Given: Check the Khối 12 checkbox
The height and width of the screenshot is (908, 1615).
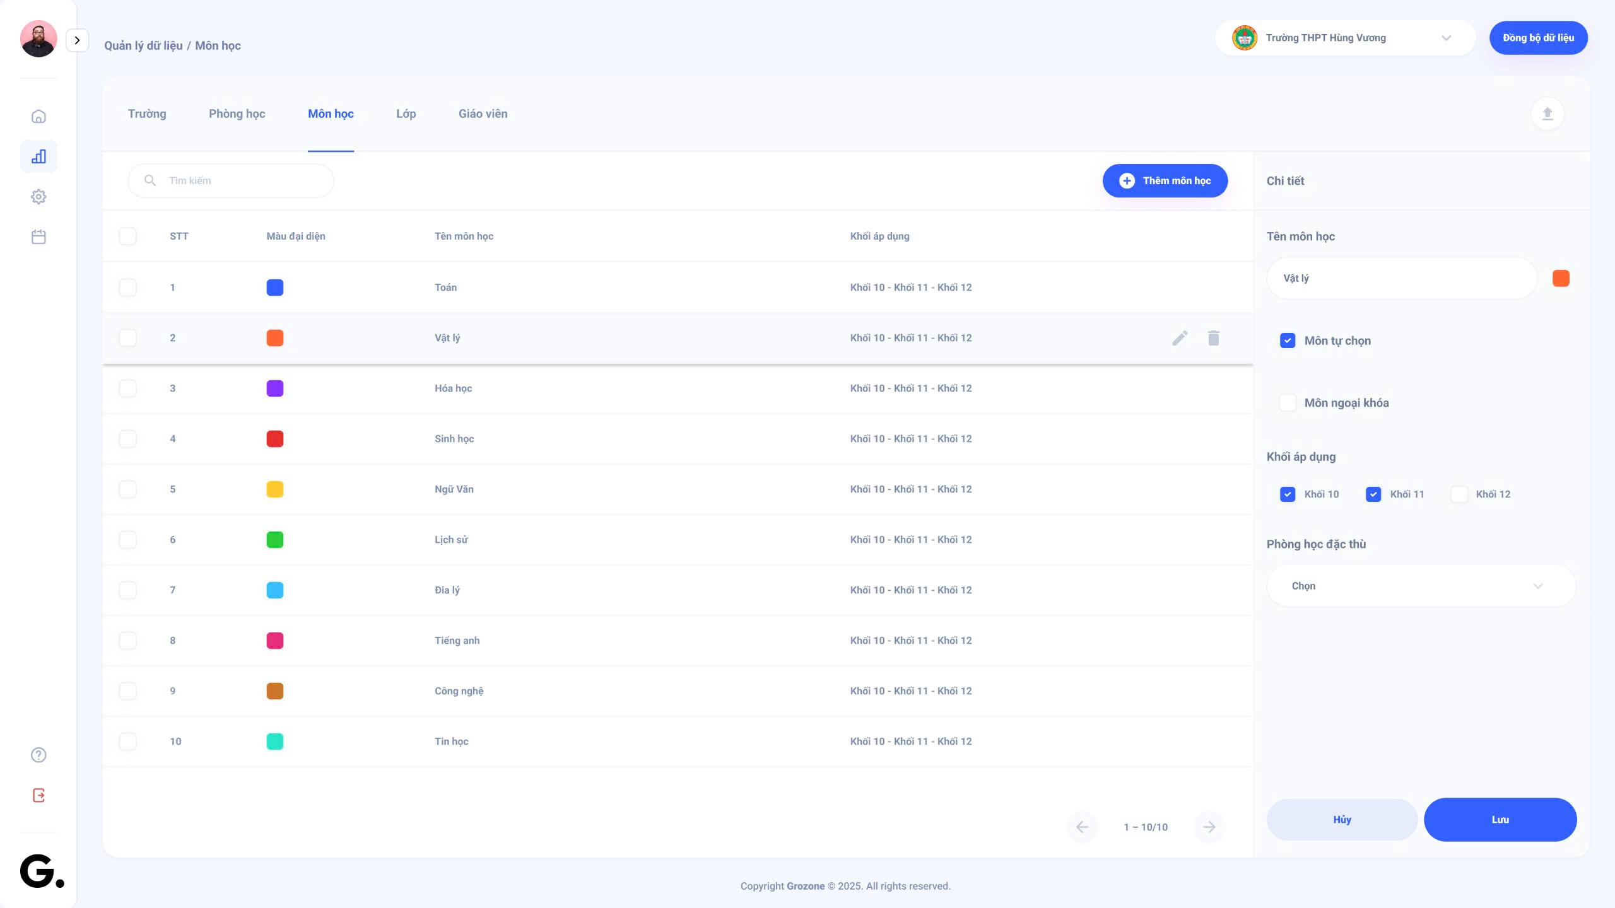Looking at the screenshot, I should tap(1459, 494).
